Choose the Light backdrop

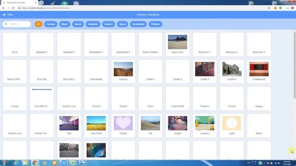(232, 125)
